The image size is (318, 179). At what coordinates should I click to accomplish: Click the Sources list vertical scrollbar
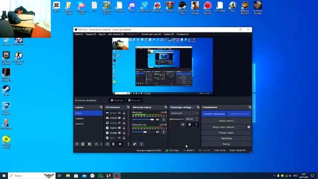coord(129,123)
